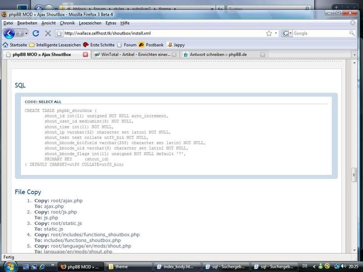Click SELECT ALL above the SQL code
The height and width of the screenshot is (272, 363).
click(x=50, y=102)
